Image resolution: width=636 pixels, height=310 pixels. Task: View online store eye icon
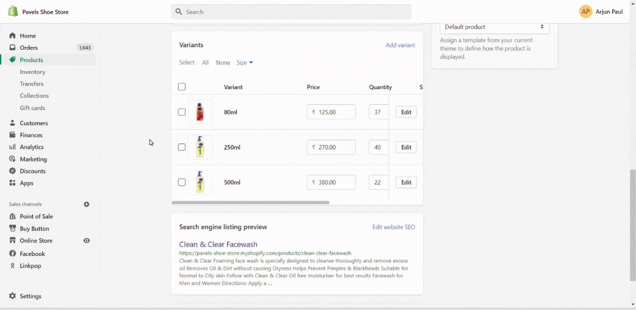click(x=87, y=241)
